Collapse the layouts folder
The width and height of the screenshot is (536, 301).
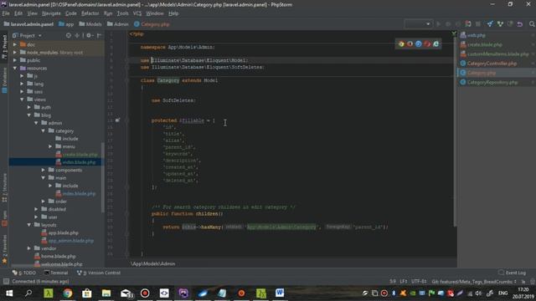29,225
